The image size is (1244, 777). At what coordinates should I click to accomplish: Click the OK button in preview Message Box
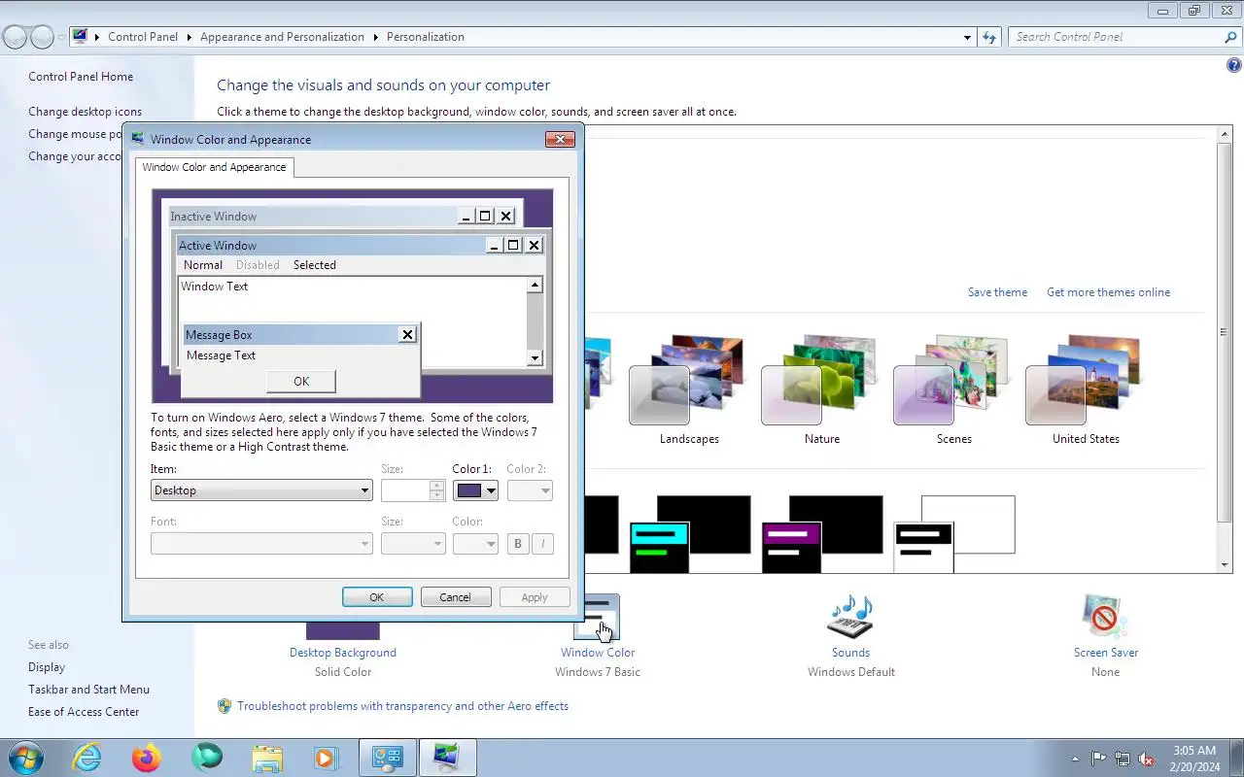pos(301,381)
